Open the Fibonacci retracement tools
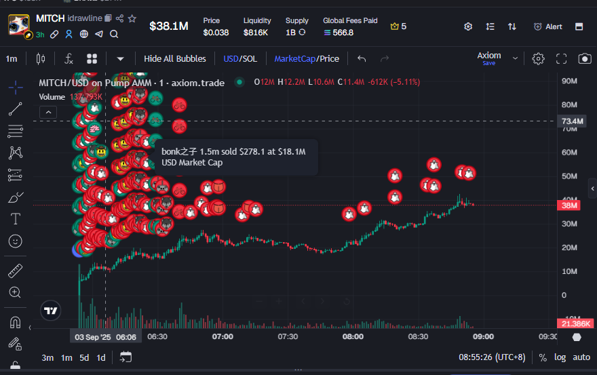 pos(16,131)
